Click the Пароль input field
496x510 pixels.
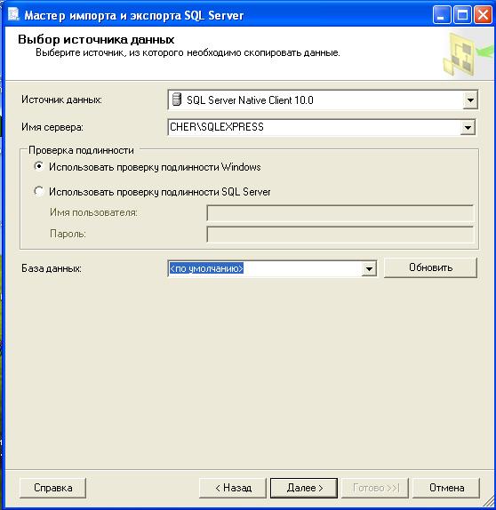click(340, 235)
